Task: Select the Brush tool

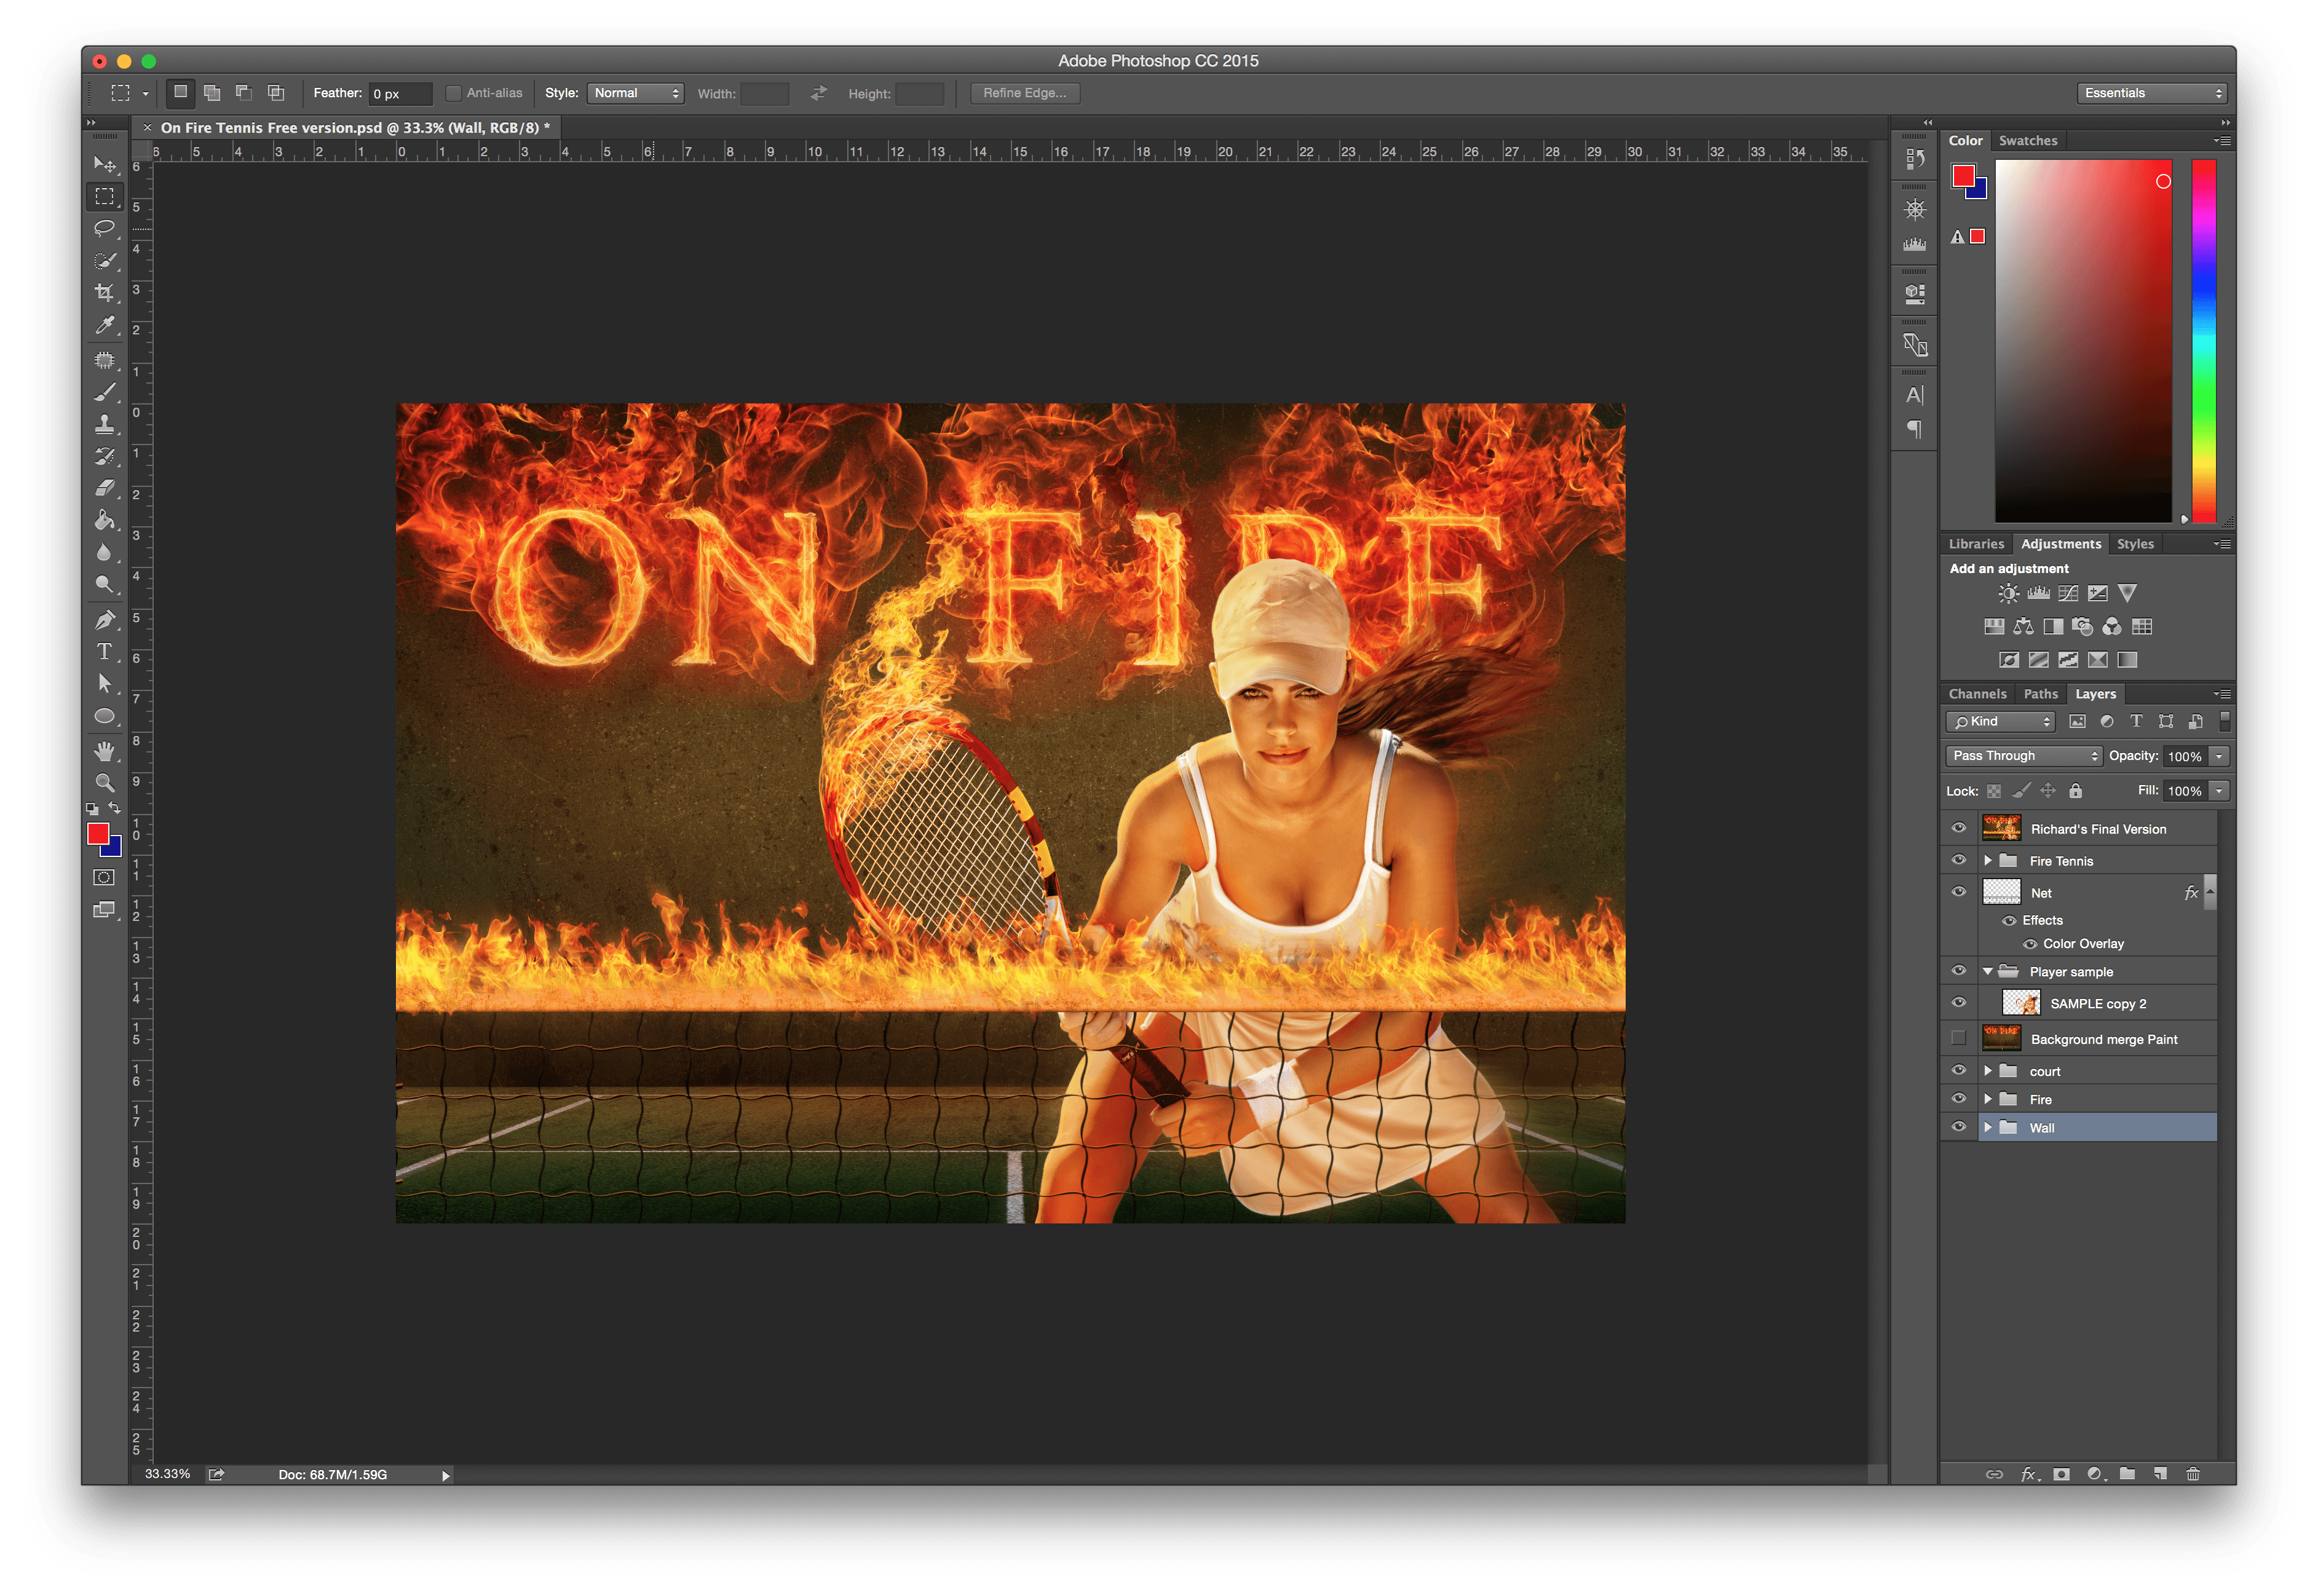Action: (x=105, y=391)
